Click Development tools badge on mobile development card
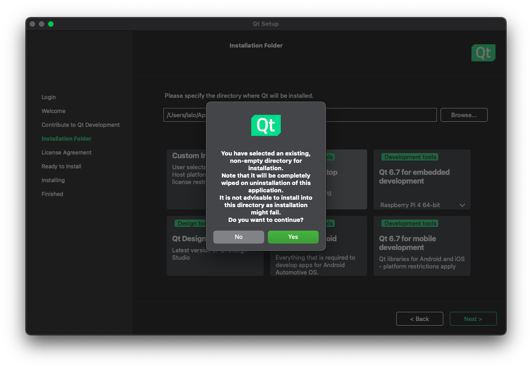532x369 pixels. (410, 224)
